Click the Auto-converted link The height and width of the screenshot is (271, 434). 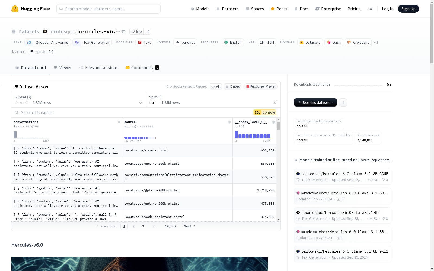[181, 86]
